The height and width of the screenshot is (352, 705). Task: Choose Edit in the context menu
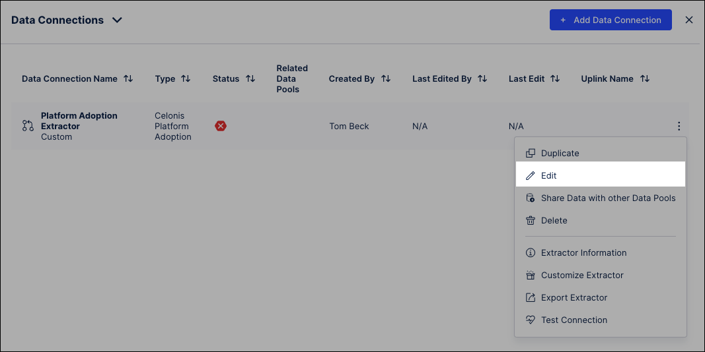[x=548, y=175]
